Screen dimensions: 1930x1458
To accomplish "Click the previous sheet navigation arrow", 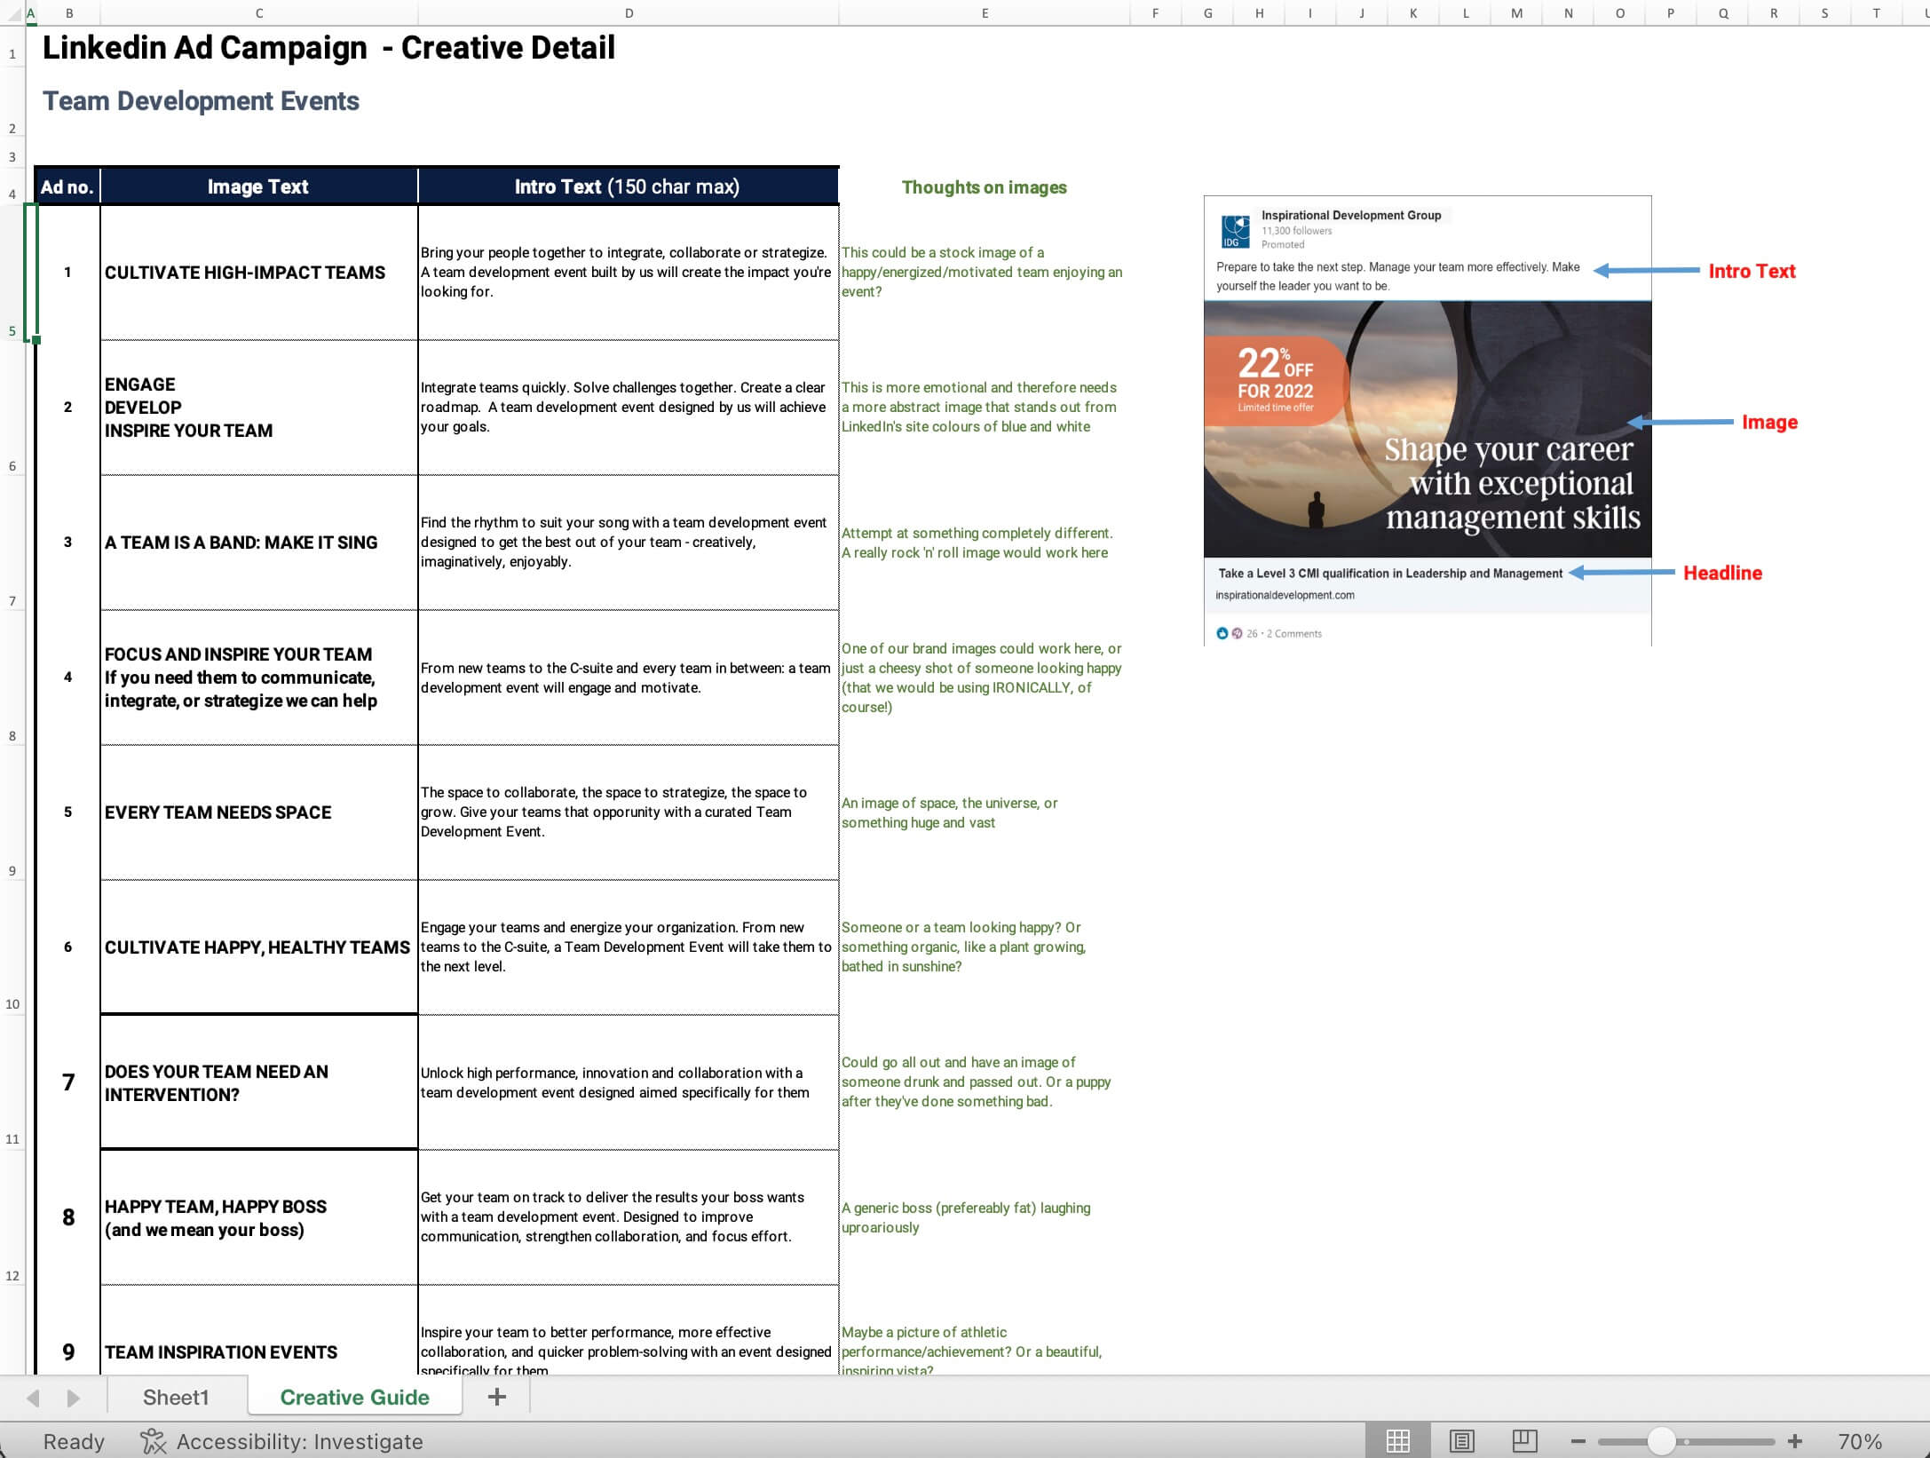I will tap(33, 1397).
